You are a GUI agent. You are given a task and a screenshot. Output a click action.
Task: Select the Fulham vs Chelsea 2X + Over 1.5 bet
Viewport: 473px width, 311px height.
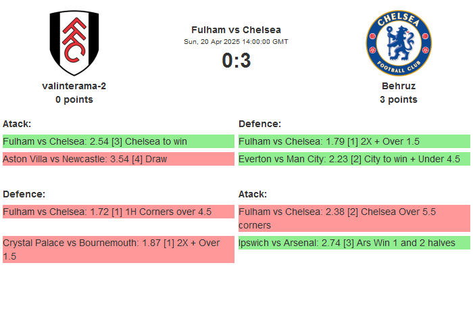pos(354,141)
